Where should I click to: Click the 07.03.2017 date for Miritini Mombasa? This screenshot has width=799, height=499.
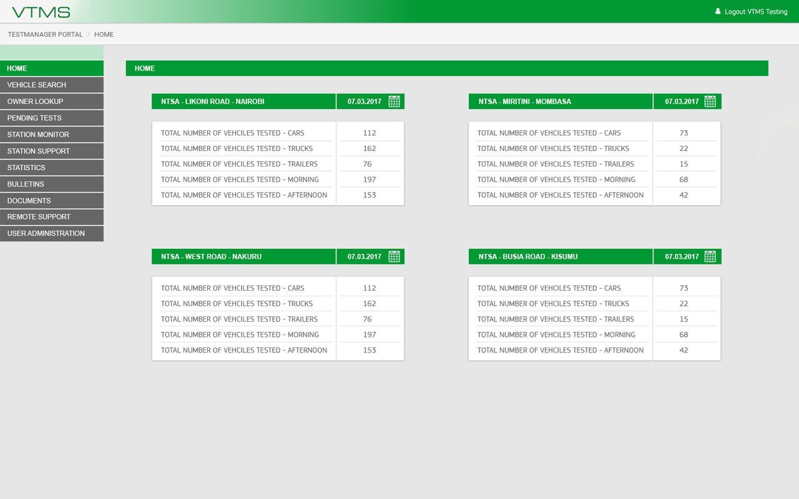point(682,101)
